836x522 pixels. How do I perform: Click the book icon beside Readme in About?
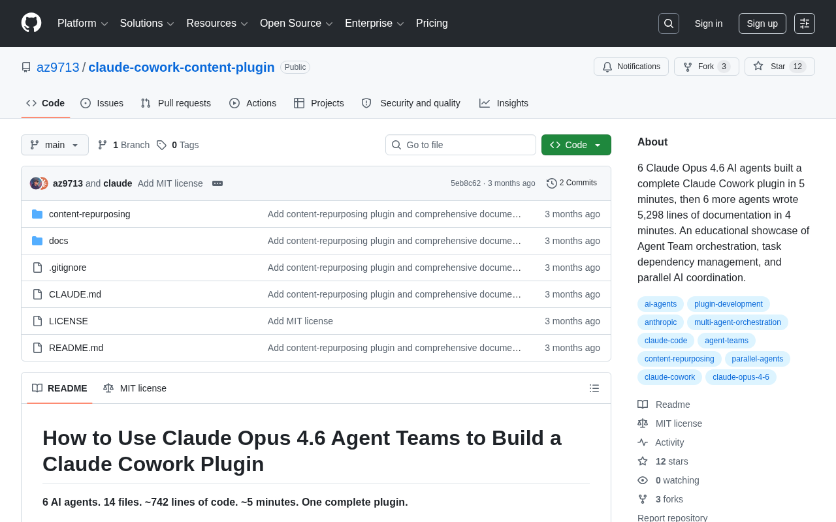click(643, 405)
